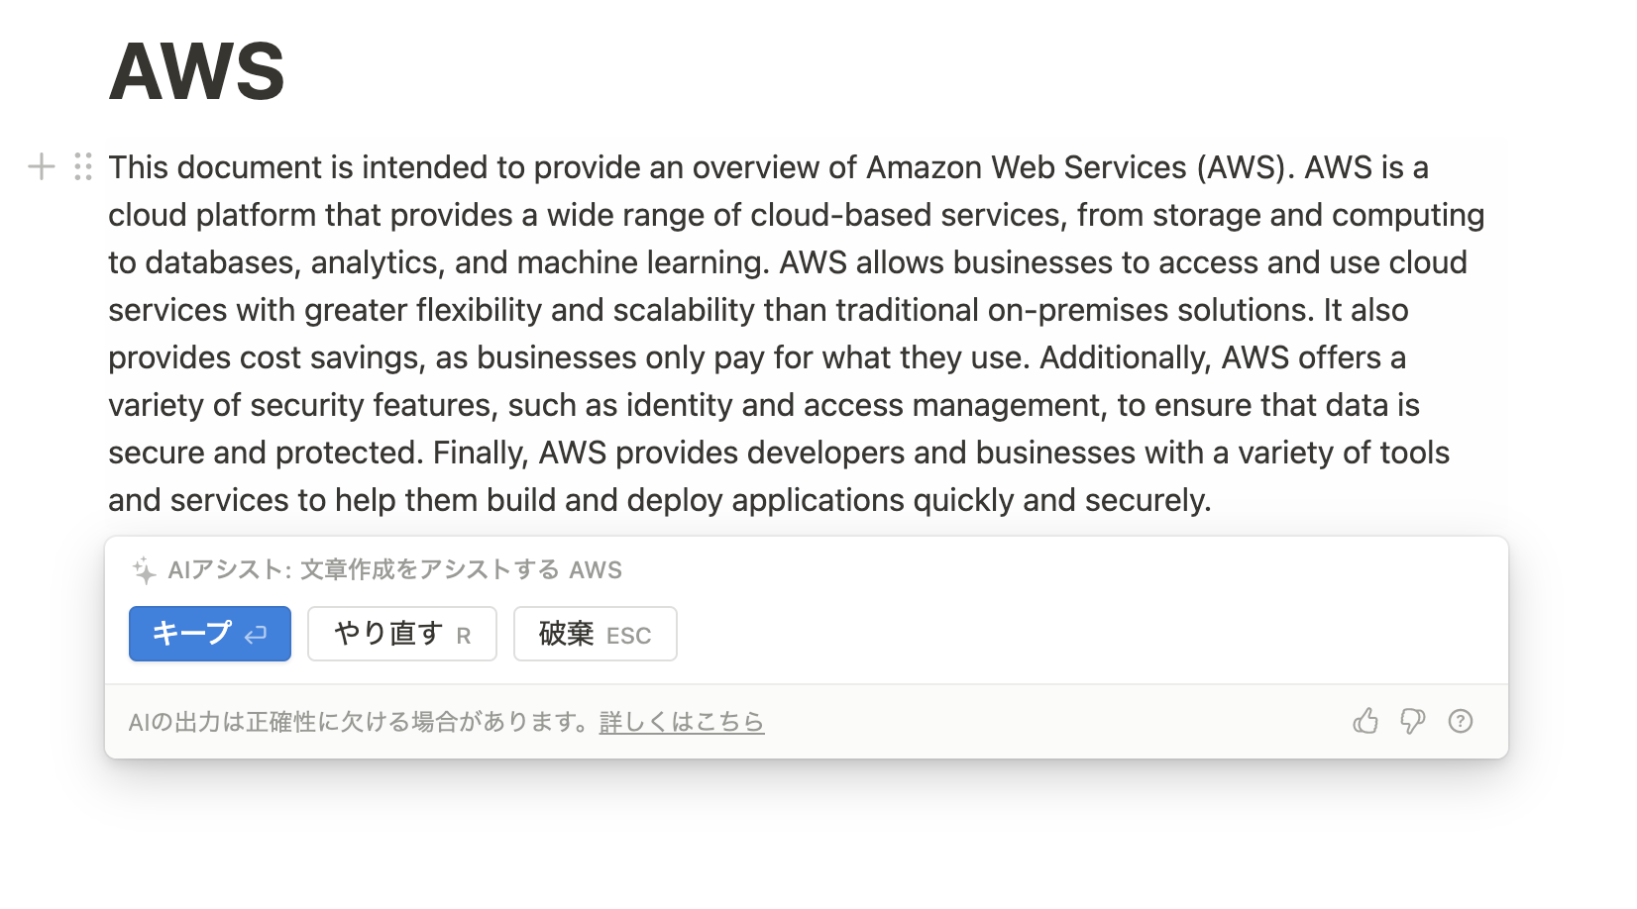Screen dimensions: 1637x909
Task: Discard AI output with the 破棄 button
Action: (594, 633)
